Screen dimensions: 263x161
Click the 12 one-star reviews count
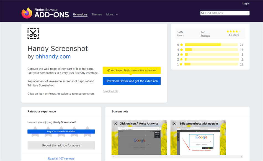(242, 64)
